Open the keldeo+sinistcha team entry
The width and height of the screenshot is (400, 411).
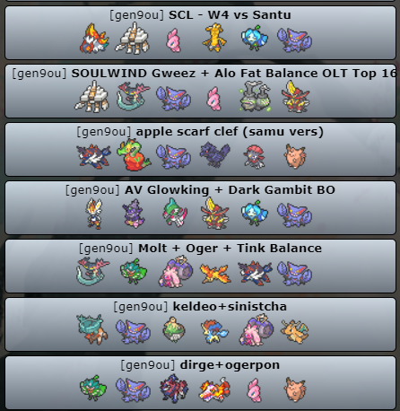[x=200, y=325]
